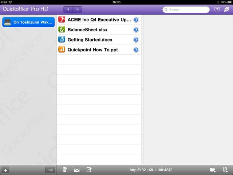The width and height of the screenshot is (233, 175).
Task: Open Quickpoint How To.ppt
Action: click(x=99, y=50)
